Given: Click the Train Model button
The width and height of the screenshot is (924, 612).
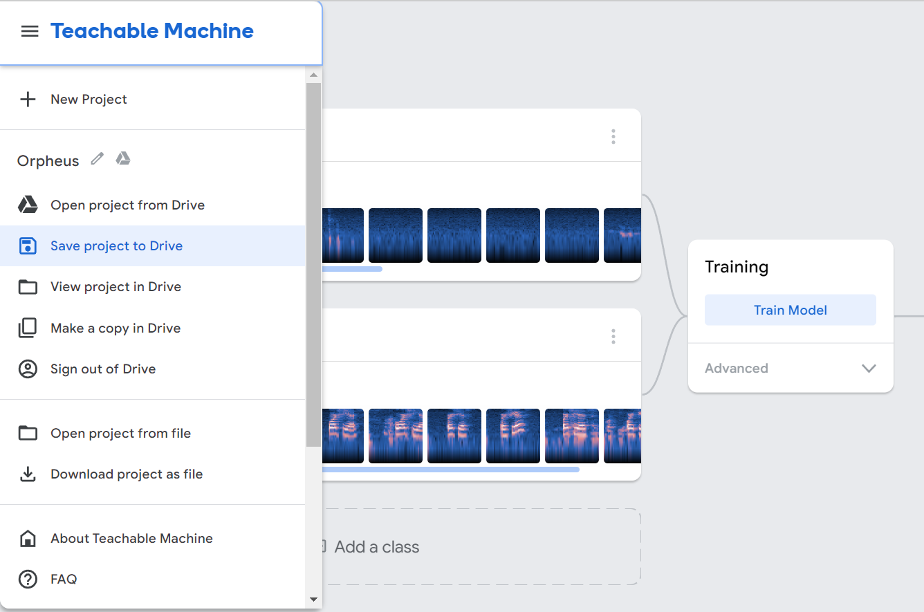Looking at the screenshot, I should click(791, 310).
